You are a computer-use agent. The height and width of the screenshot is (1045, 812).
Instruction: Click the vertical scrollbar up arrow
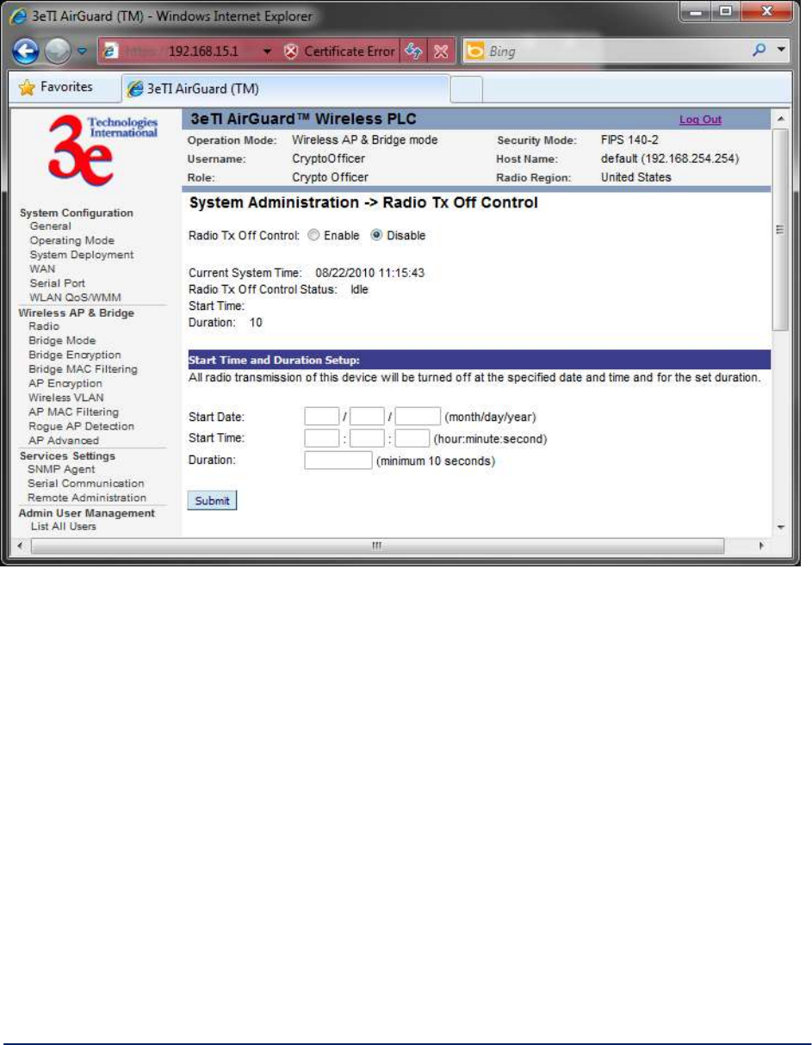pos(780,118)
